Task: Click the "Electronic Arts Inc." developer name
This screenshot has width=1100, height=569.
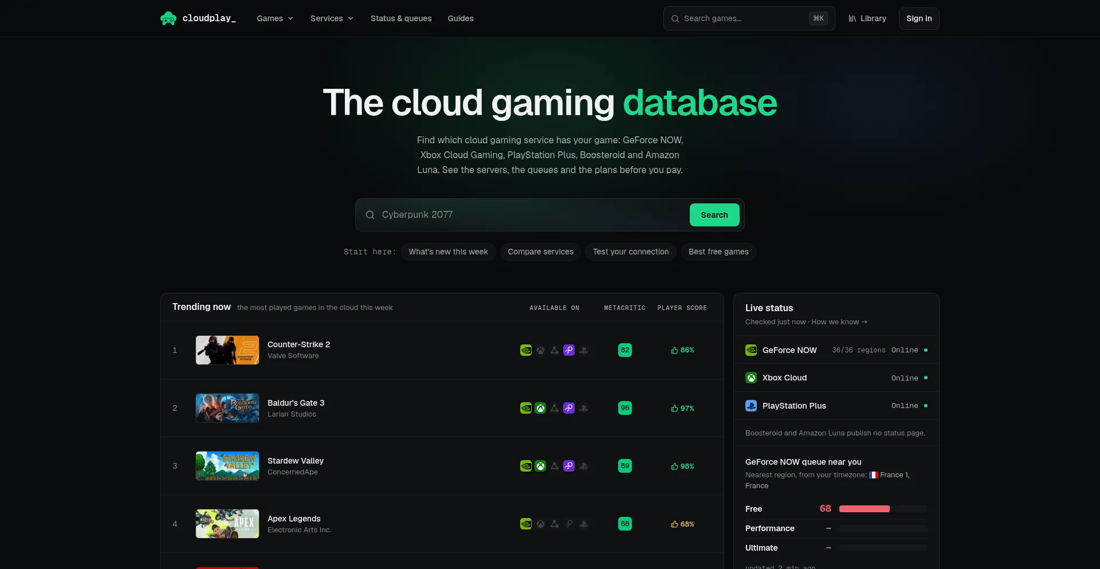Action: click(299, 530)
